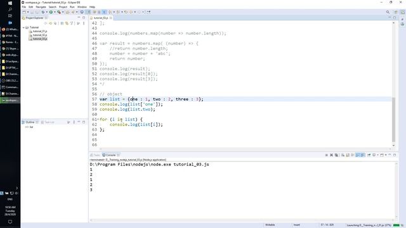Open Windows Start button
The image size is (406, 228).
[10, 3]
